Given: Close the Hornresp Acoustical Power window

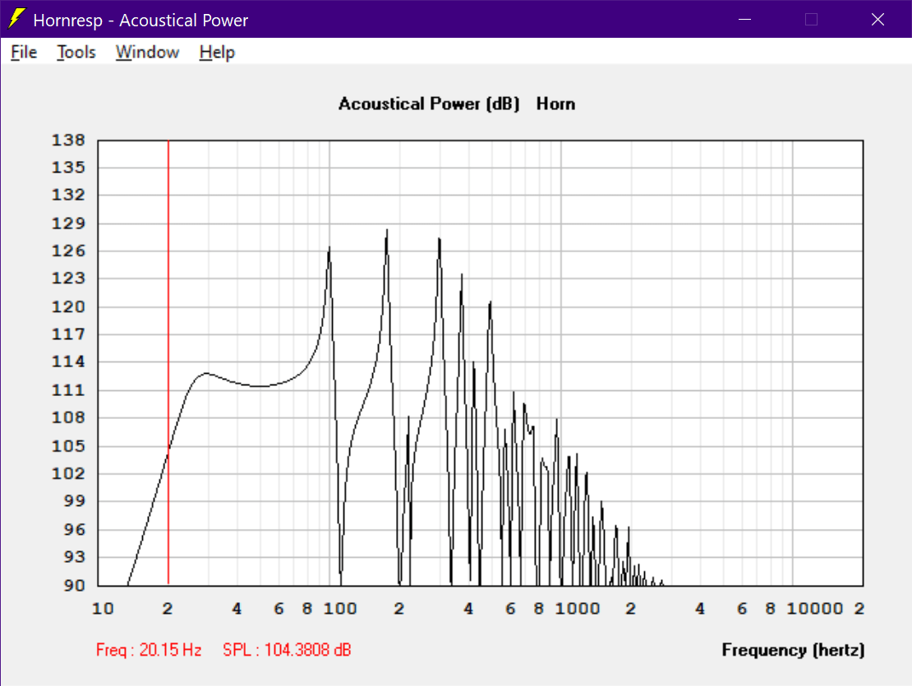Looking at the screenshot, I should [x=877, y=19].
